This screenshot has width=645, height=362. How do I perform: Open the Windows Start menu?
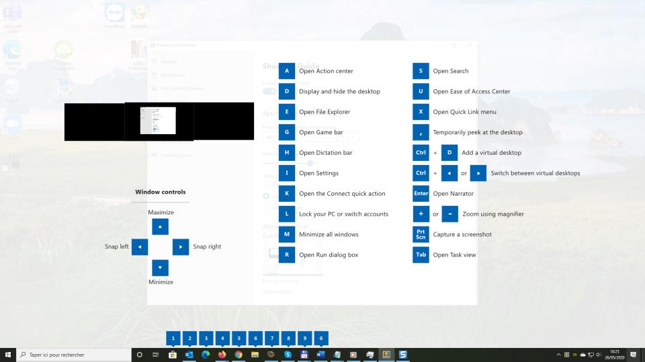(x=8, y=355)
